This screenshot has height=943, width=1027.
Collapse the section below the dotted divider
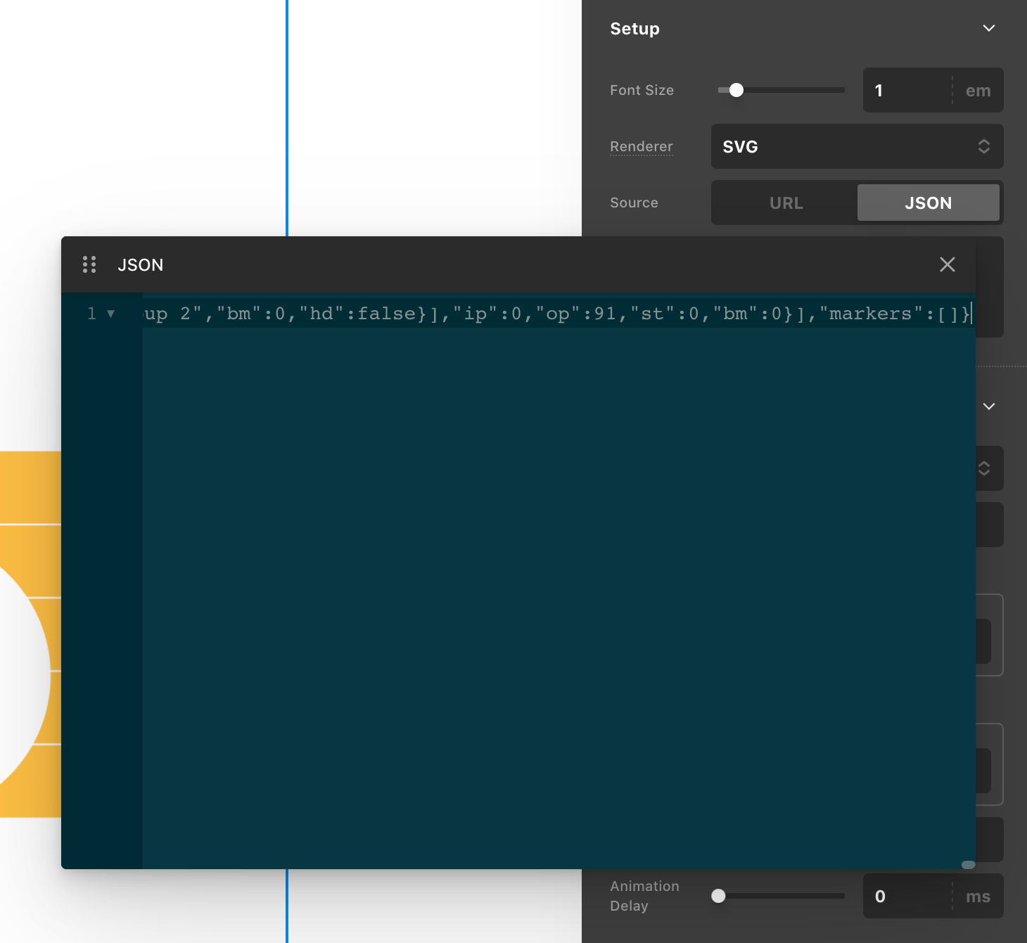point(989,406)
